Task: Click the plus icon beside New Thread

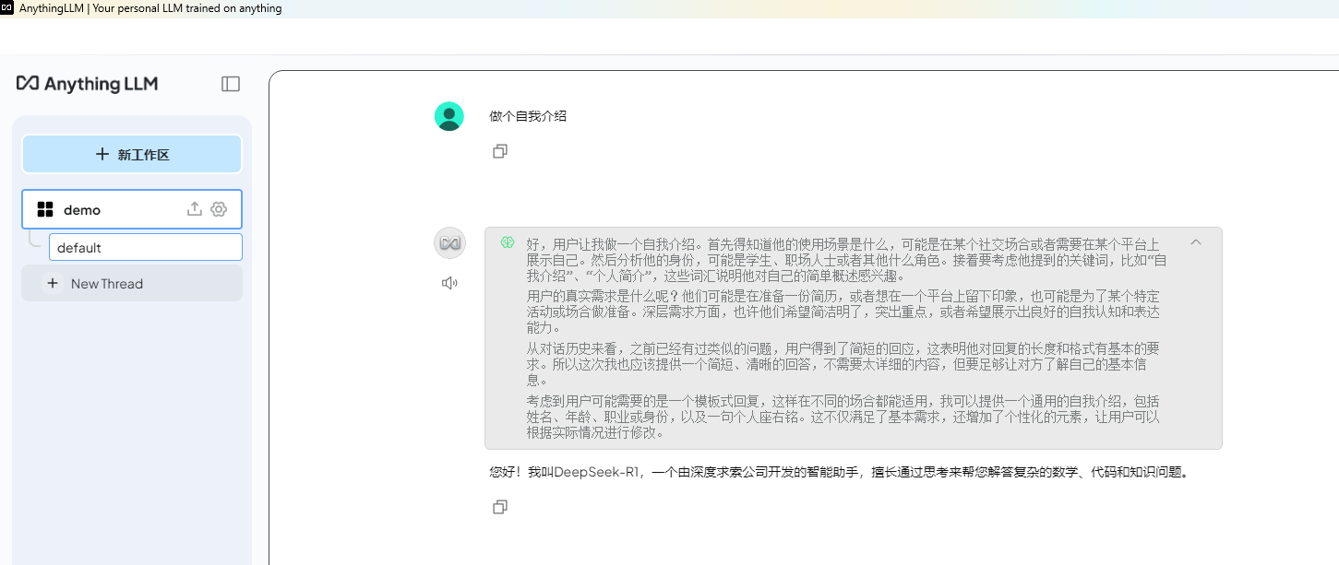Action: pos(53,284)
